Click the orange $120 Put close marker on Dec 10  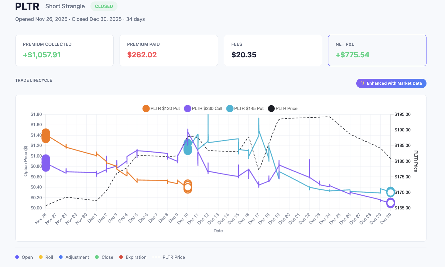pos(188,187)
